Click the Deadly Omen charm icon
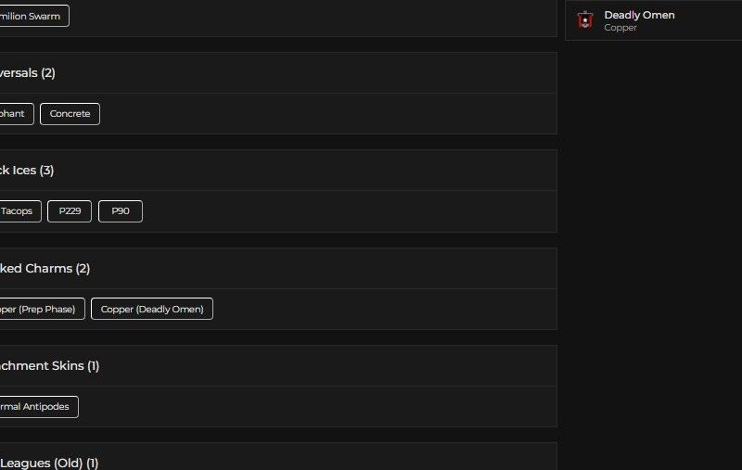This screenshot has height=470, width=742. 584,20
